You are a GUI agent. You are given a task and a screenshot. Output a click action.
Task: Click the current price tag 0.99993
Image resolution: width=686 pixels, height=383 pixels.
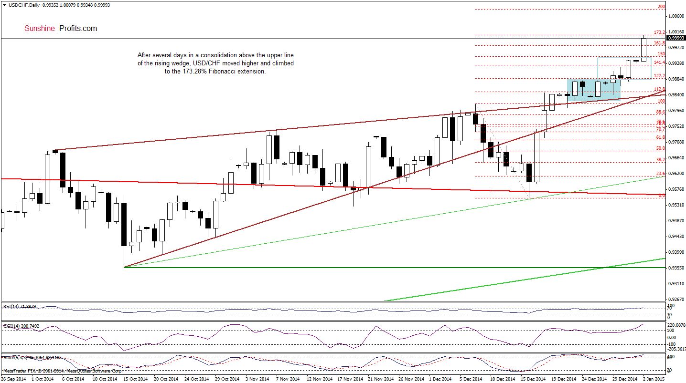(676, 38)
